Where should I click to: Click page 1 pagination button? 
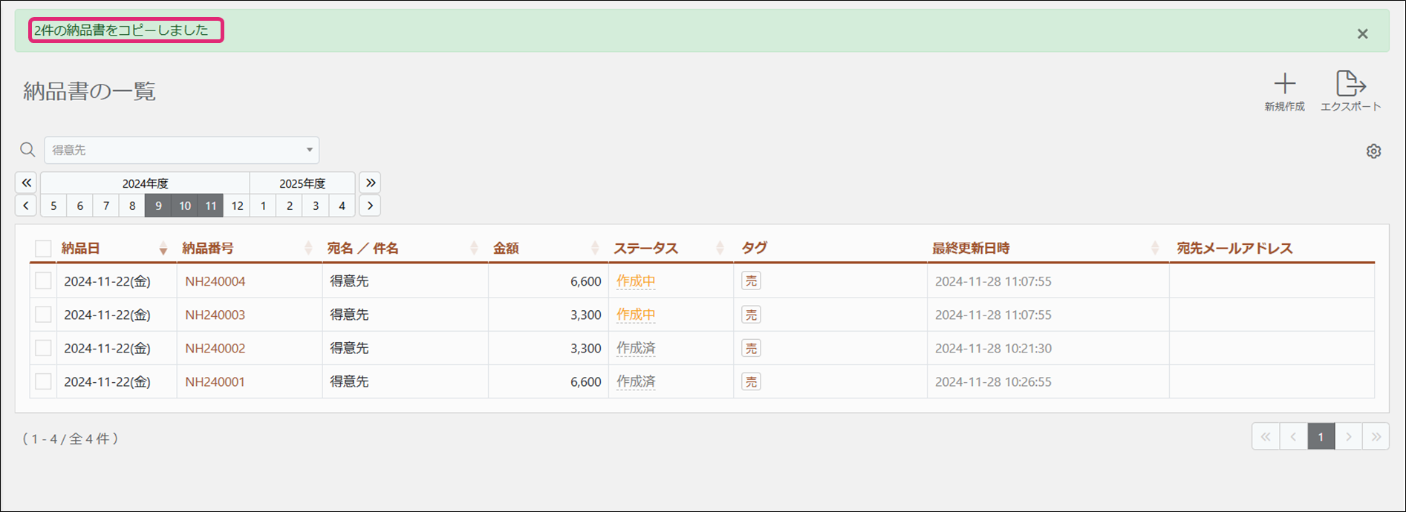1321,437
